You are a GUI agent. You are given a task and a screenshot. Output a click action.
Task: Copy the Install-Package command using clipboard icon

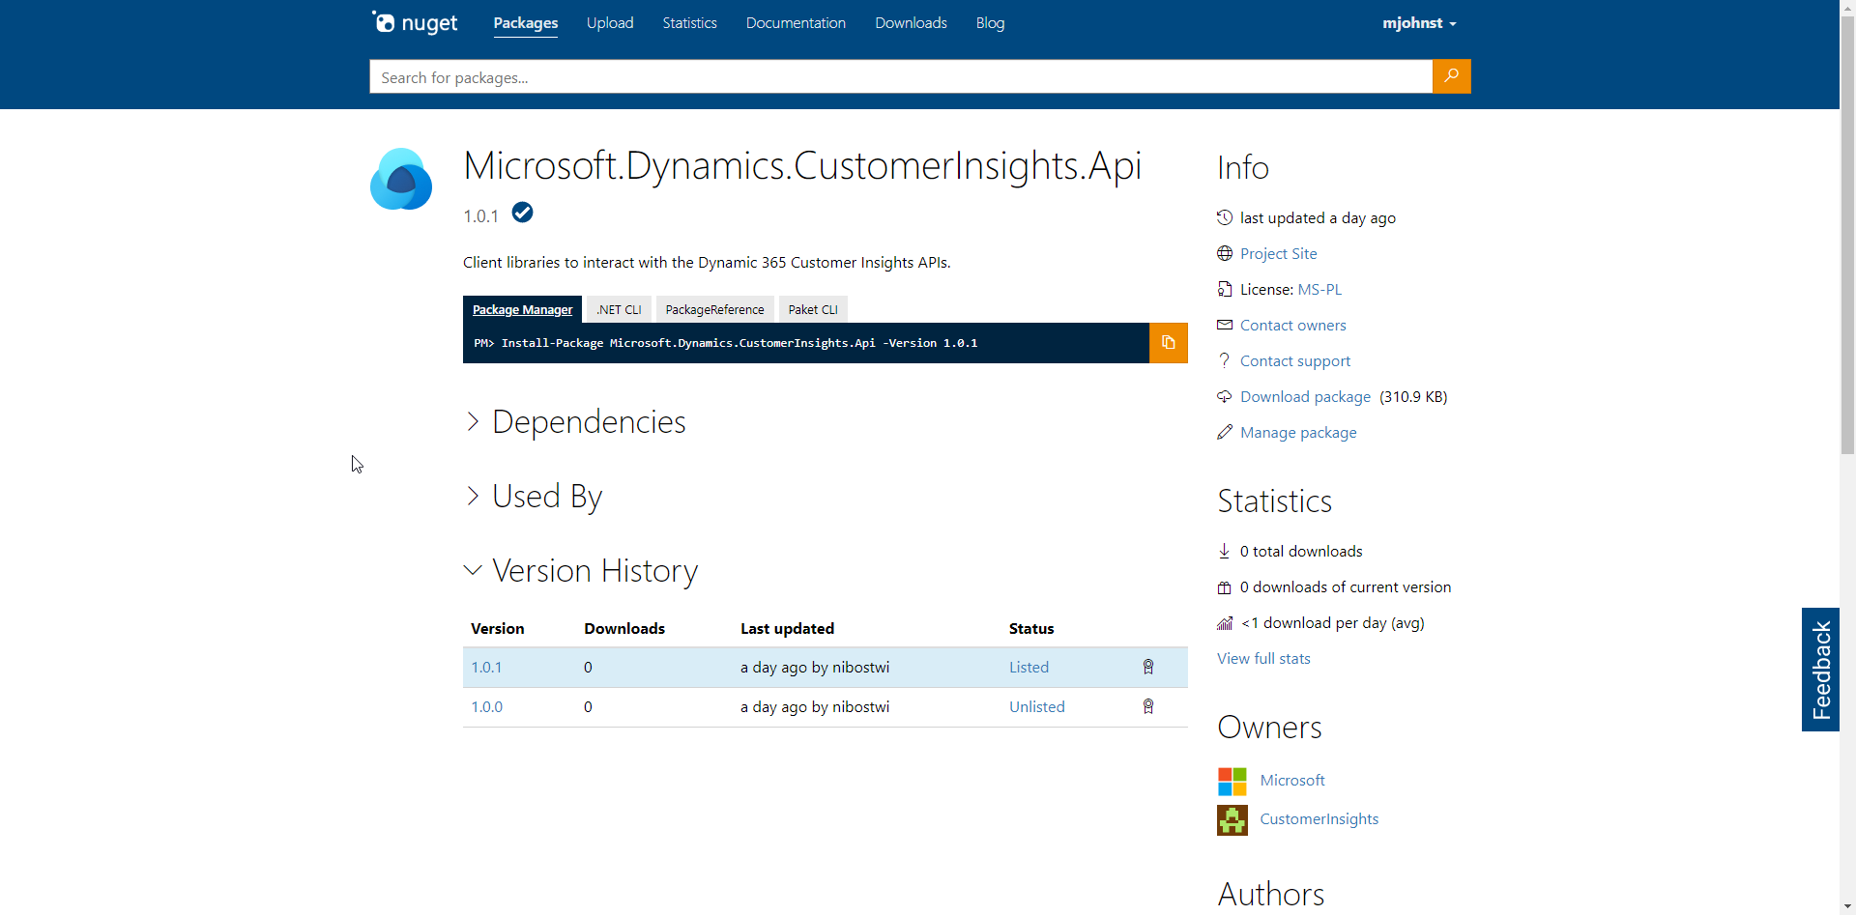tap(1168, 343)
